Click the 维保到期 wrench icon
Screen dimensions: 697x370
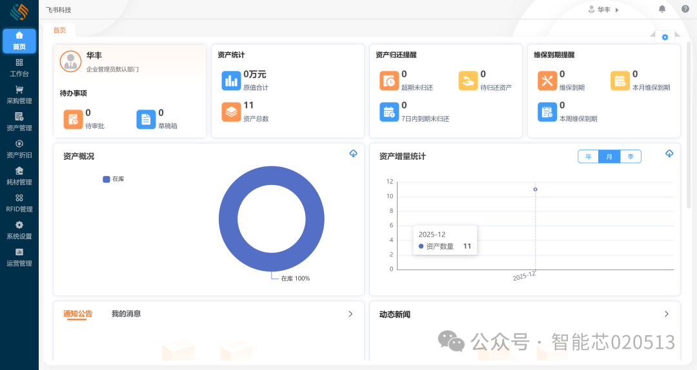pyautogui.click(x=547, y=81)
